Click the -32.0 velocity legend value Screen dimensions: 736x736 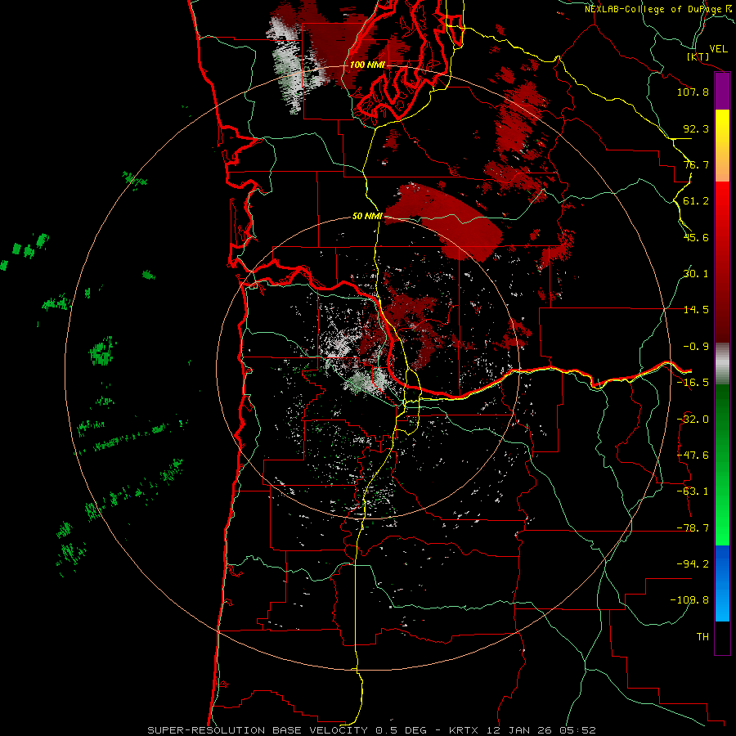[x=693, y=420]
